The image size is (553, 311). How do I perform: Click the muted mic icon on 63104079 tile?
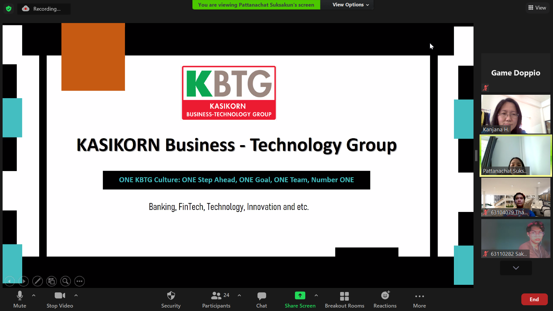click(x=486, y=213)
